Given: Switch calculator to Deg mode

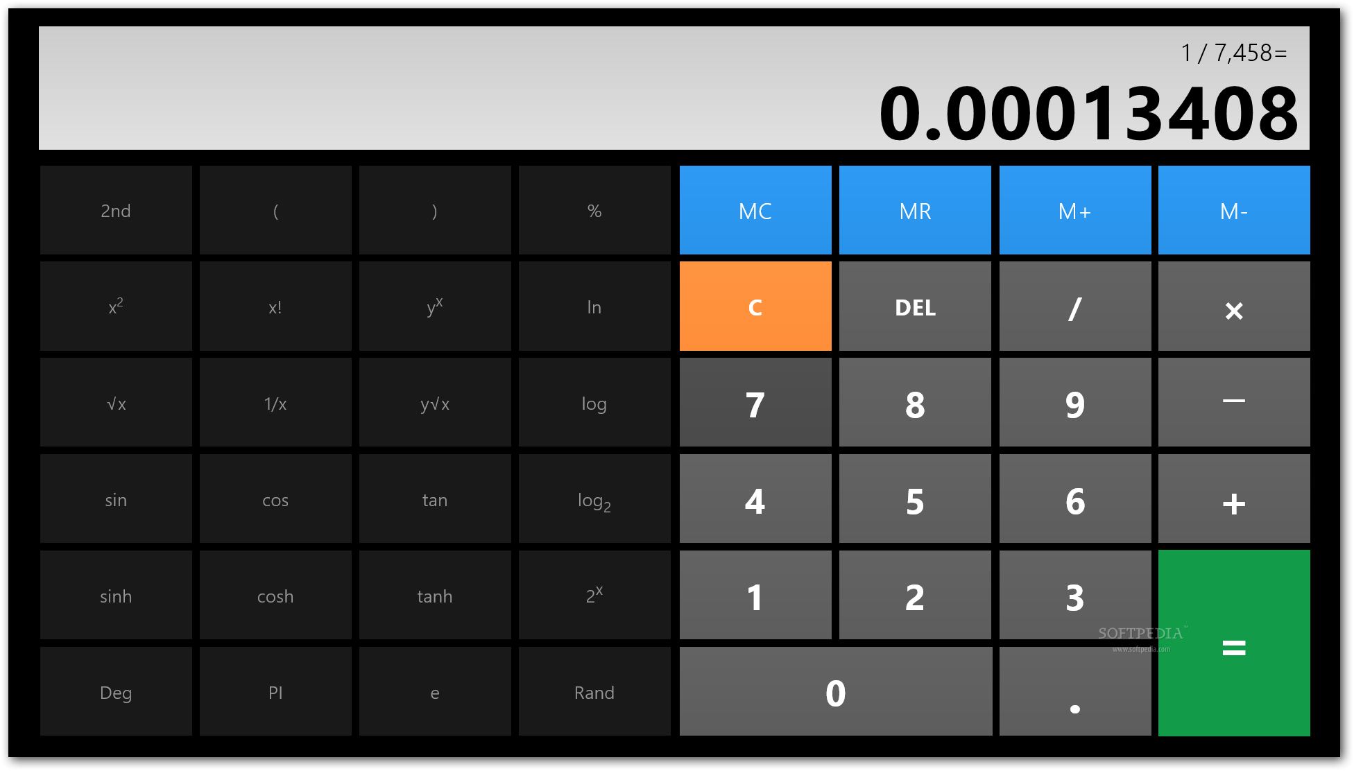Looking at the screenshot, I should (115, 691).
